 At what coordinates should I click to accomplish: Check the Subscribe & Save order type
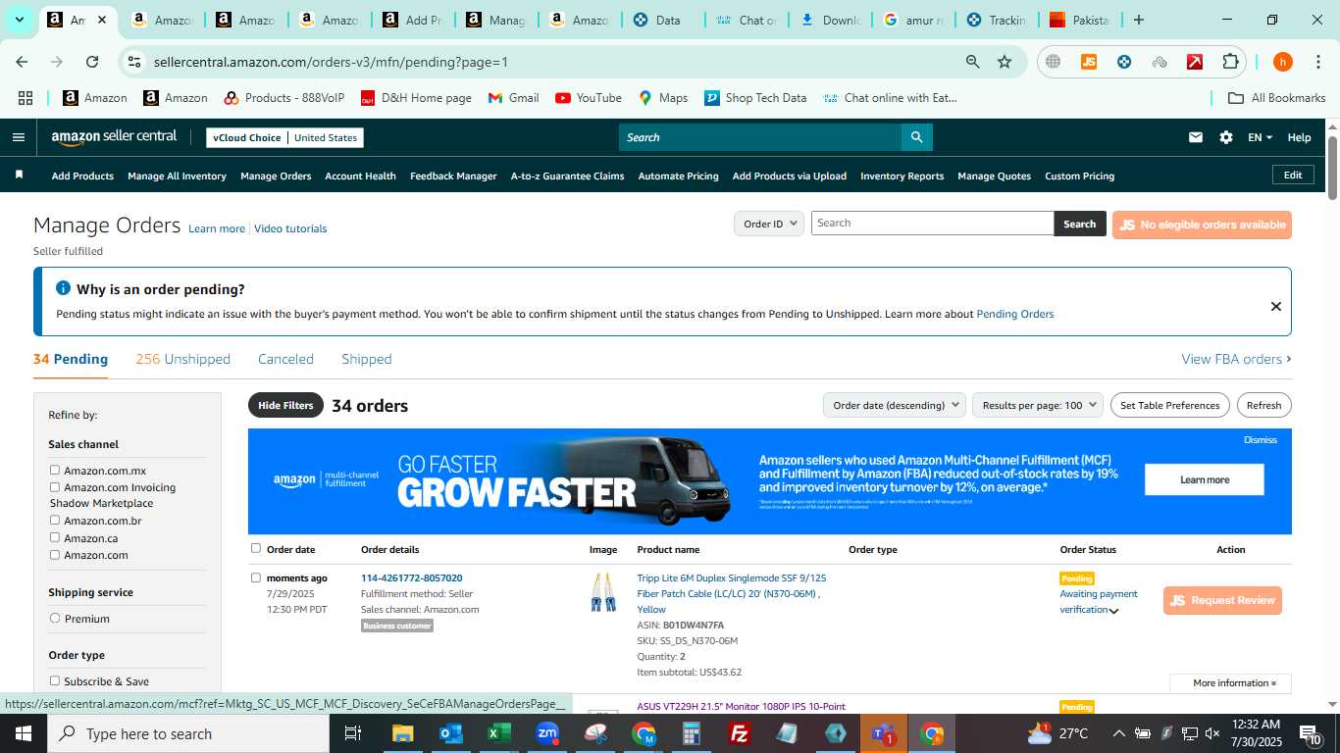pyautogui.click(x=55, y=680)
